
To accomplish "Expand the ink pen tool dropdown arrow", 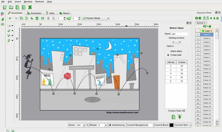I will [x=12, y=31].
